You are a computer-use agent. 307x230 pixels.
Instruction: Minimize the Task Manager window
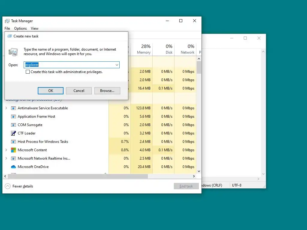point(167,21)
